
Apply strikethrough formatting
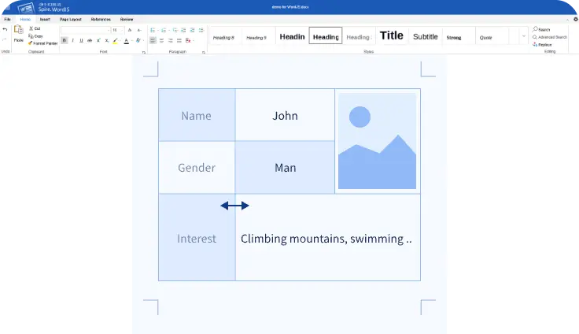pos(89,40)
